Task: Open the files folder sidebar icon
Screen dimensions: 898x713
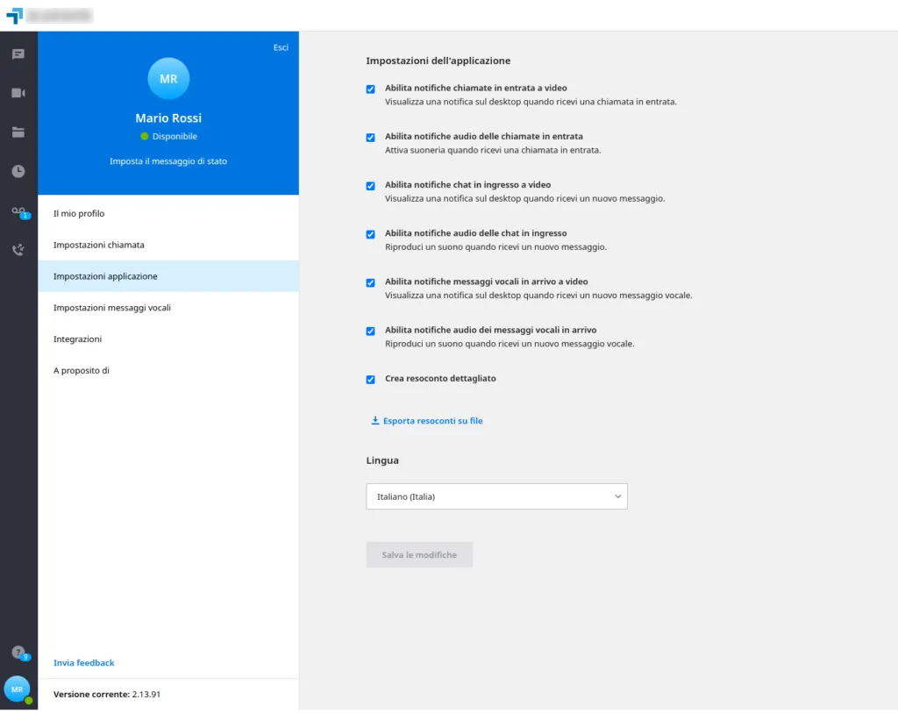Action: click(x=18, y=132)
